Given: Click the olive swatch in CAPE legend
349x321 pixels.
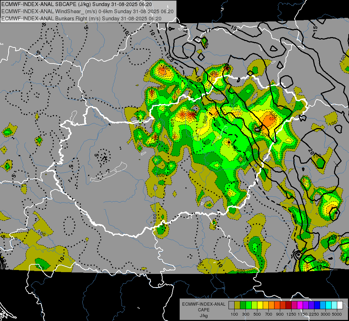Looking at the screenshot, I should click(x=237, y=305).
